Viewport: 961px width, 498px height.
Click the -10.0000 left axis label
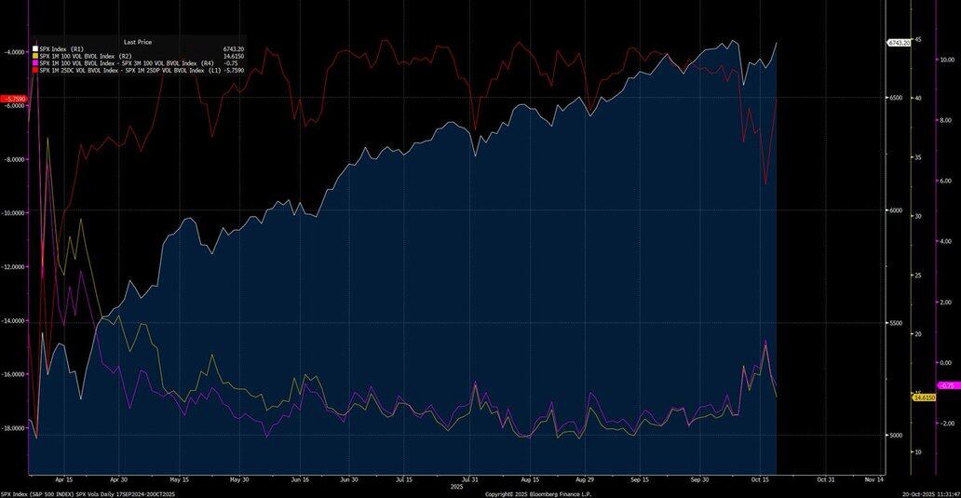(x=14, y=213)
